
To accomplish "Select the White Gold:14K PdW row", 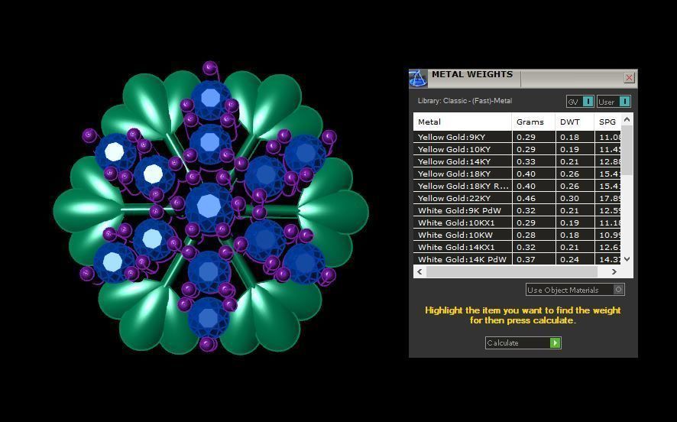I will (x=517, y=259).
